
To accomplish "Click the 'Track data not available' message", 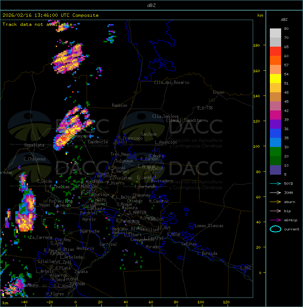I will tap(38, 24).
